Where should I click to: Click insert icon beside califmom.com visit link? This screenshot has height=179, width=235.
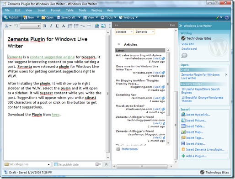click(163, 98)
